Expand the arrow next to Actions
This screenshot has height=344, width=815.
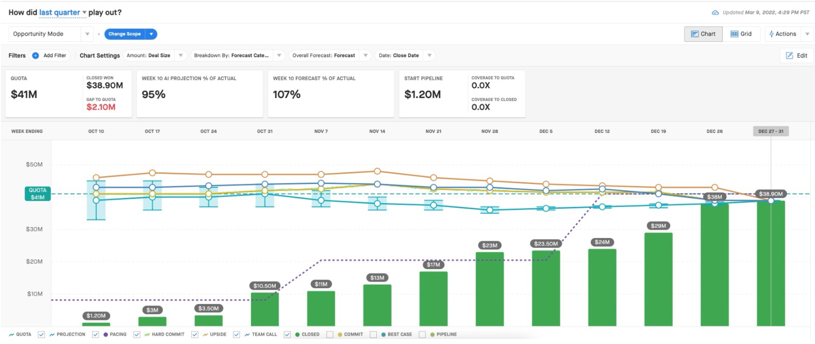(808, 34)
